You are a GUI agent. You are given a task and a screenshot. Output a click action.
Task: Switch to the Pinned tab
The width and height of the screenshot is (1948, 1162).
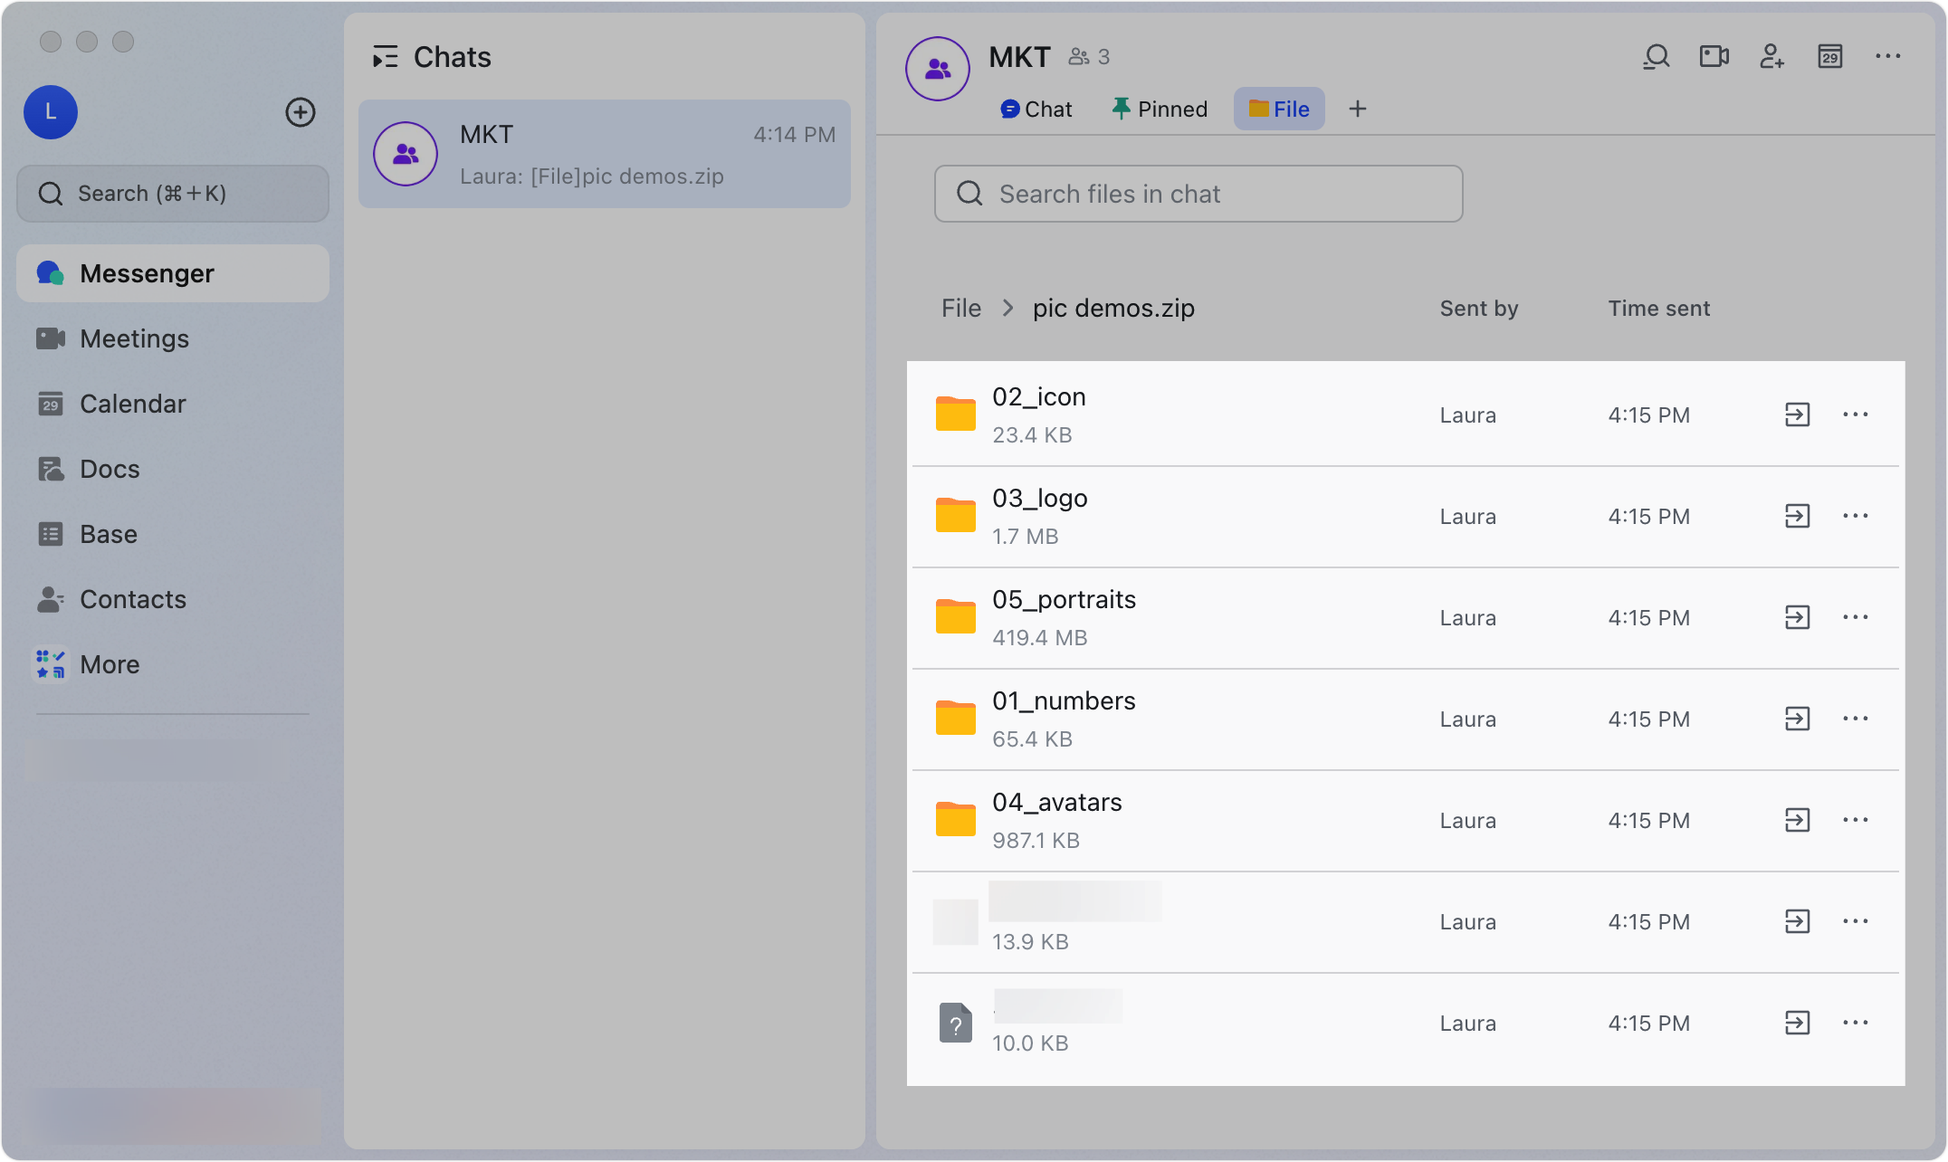point(1160,109)
